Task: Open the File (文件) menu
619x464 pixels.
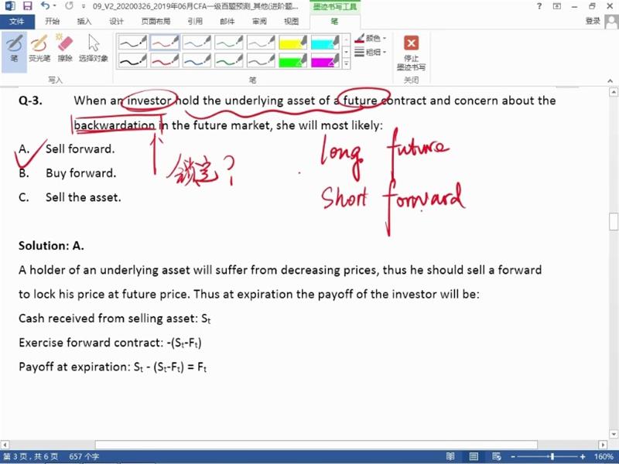Action: point(17,22)
